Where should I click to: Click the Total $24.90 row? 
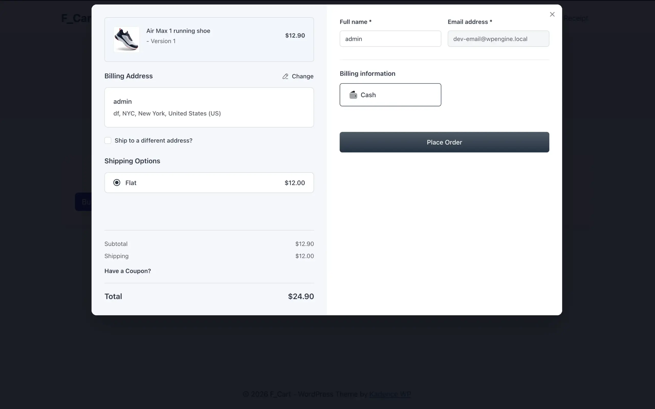[209, 296]
